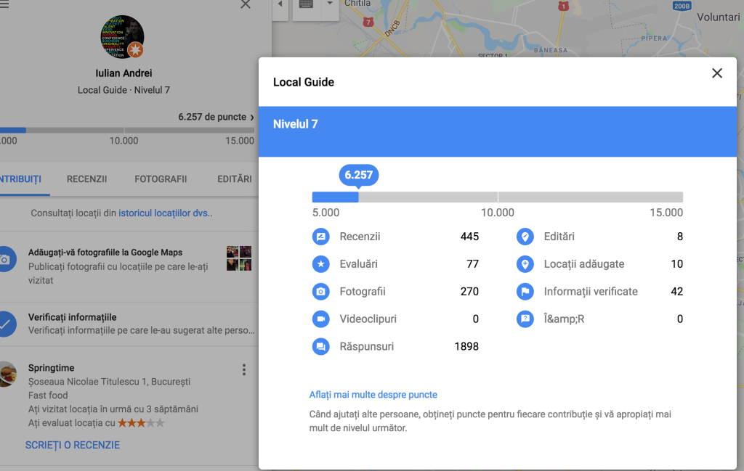
Task: Click 'SCRIEȚI O RECENZIE' link
Action: point(73,445)
